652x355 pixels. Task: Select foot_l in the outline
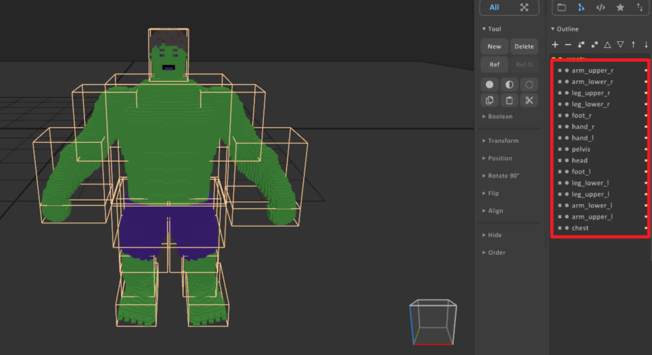tap(581, 172)
